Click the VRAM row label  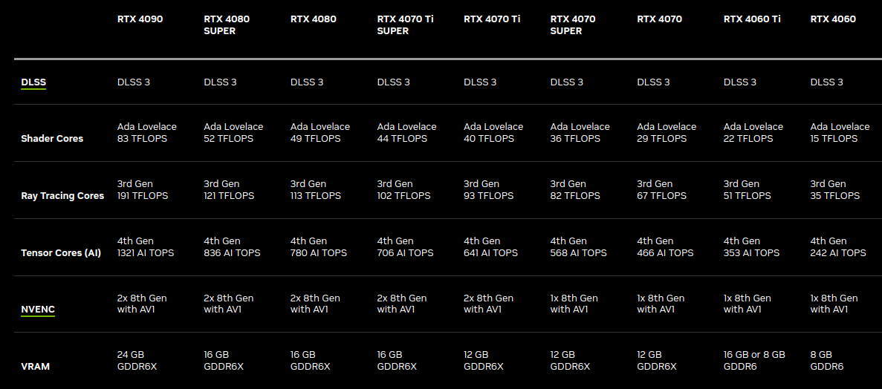pyautogui.click(x=35, y=367)
